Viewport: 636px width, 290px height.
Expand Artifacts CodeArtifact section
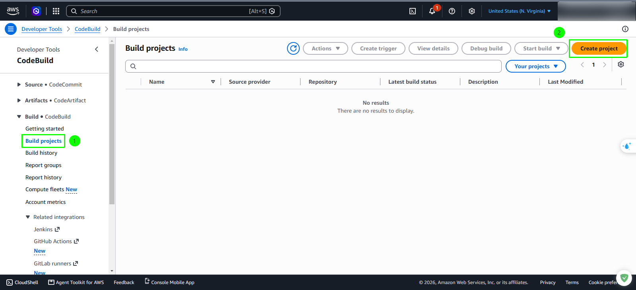(x=19, y=100)
